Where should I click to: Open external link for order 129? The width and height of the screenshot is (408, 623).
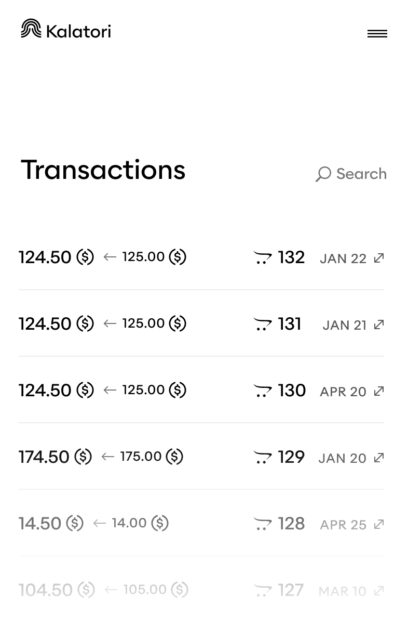tap(379, 458)
